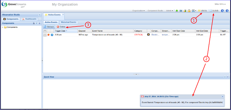Open the envelope notifications icon in toolbar
The height and width of the screenshot is (110, 231).
[211, 11]
